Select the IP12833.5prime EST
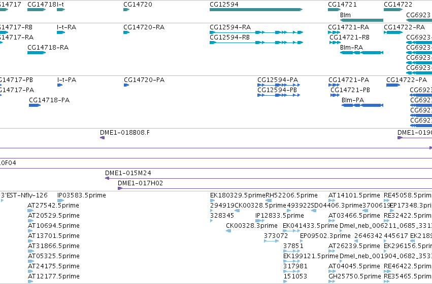 260,221
